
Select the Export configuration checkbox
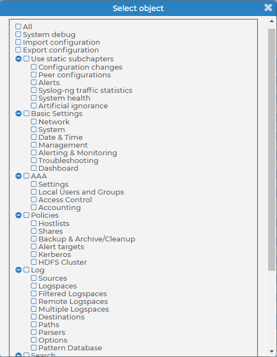point(18,50)
